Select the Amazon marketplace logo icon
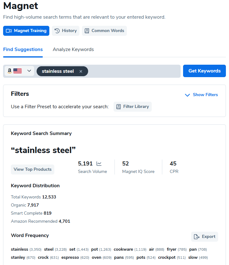The image size is (229, 265). 9,71
